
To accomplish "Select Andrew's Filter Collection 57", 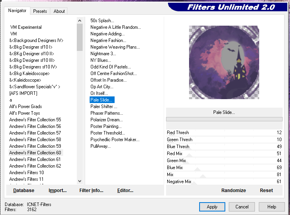I will pyautogui.click(x=35, y=133).
